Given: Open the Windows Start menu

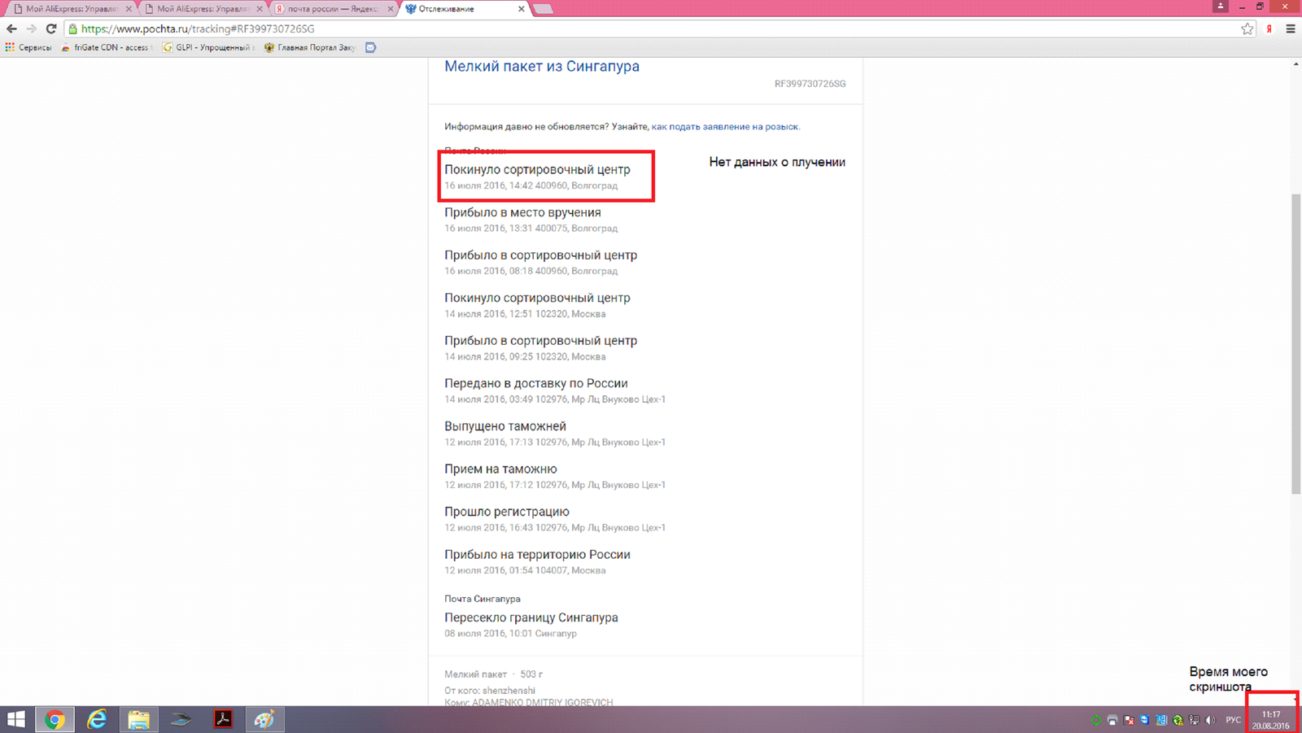Looking at the screenshot, I should [15, 719].
